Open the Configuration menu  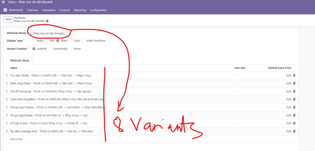click(x=98, y=10)
